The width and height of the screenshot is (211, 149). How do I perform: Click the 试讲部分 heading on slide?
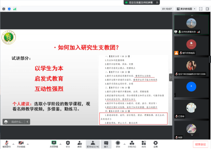pyautogui.click(x=21, y=58)
